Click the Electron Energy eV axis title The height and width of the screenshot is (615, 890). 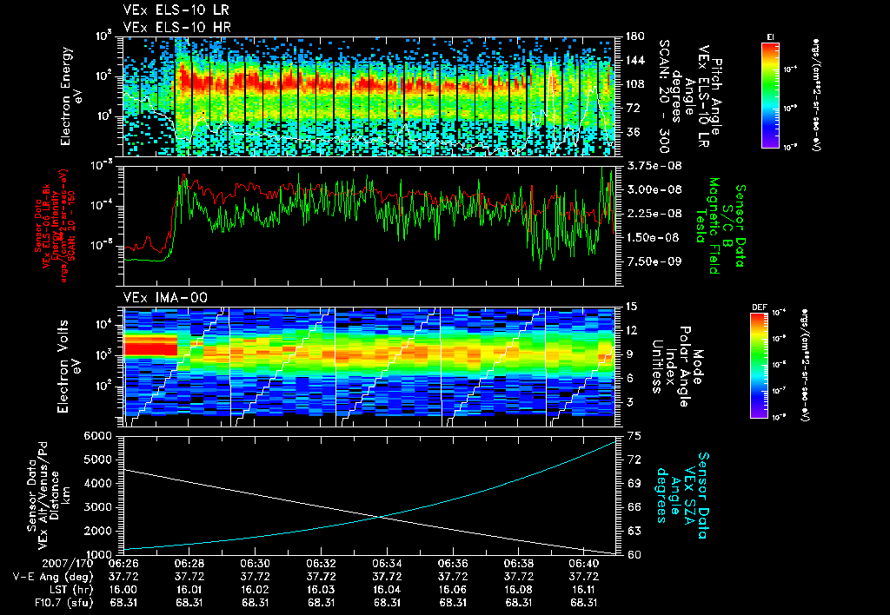tap(71, 96)
